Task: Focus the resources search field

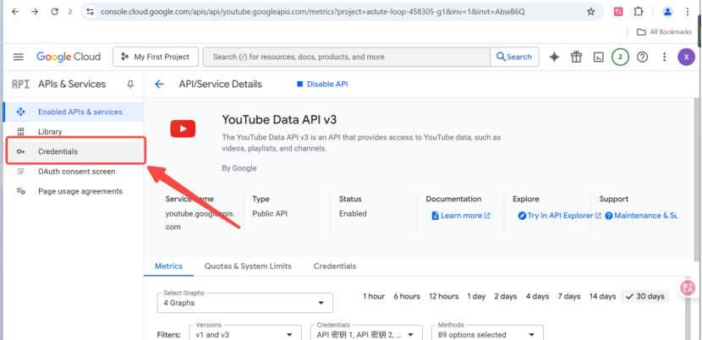Action: (347, 57)
